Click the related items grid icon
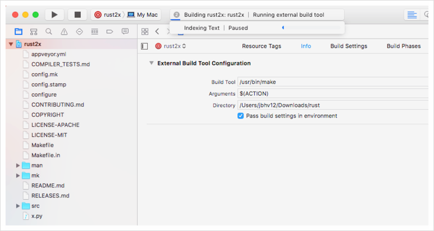Viewport: 434px width, 231px height. click(x=145, y=31)
